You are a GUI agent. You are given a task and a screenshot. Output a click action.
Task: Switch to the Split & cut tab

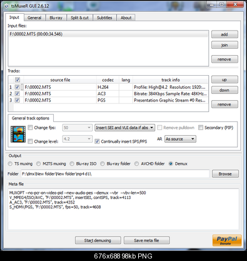[x=79, y=18]
